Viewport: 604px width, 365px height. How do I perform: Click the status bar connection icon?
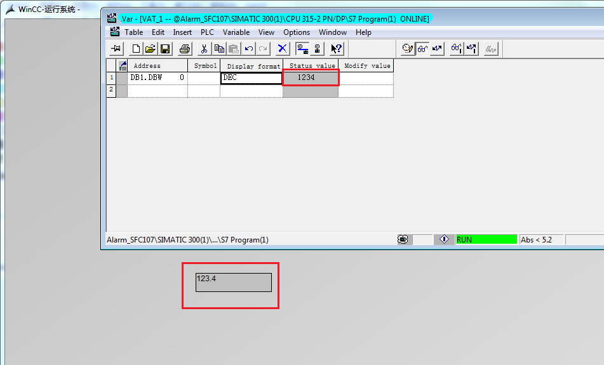(x=403, y=239)
